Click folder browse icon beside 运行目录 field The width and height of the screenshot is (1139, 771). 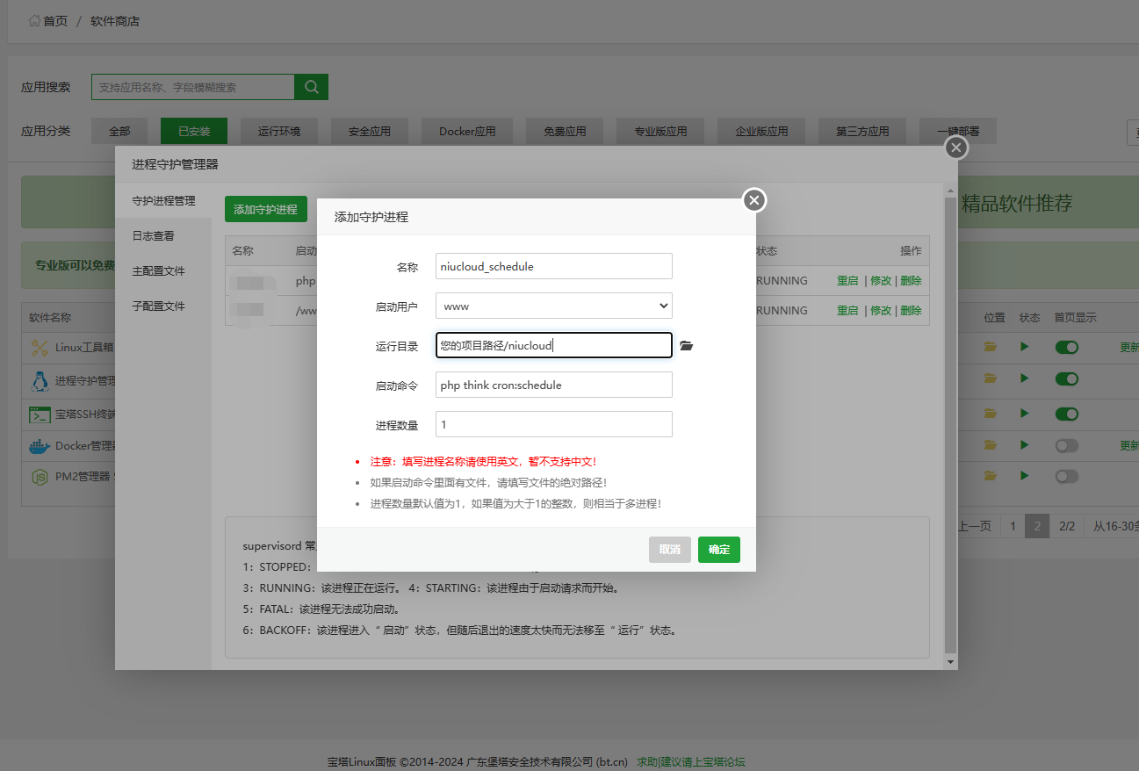click(x=687, y=346)
